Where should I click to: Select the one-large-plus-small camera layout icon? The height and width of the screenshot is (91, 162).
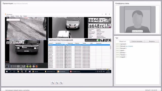pos(21,66)
